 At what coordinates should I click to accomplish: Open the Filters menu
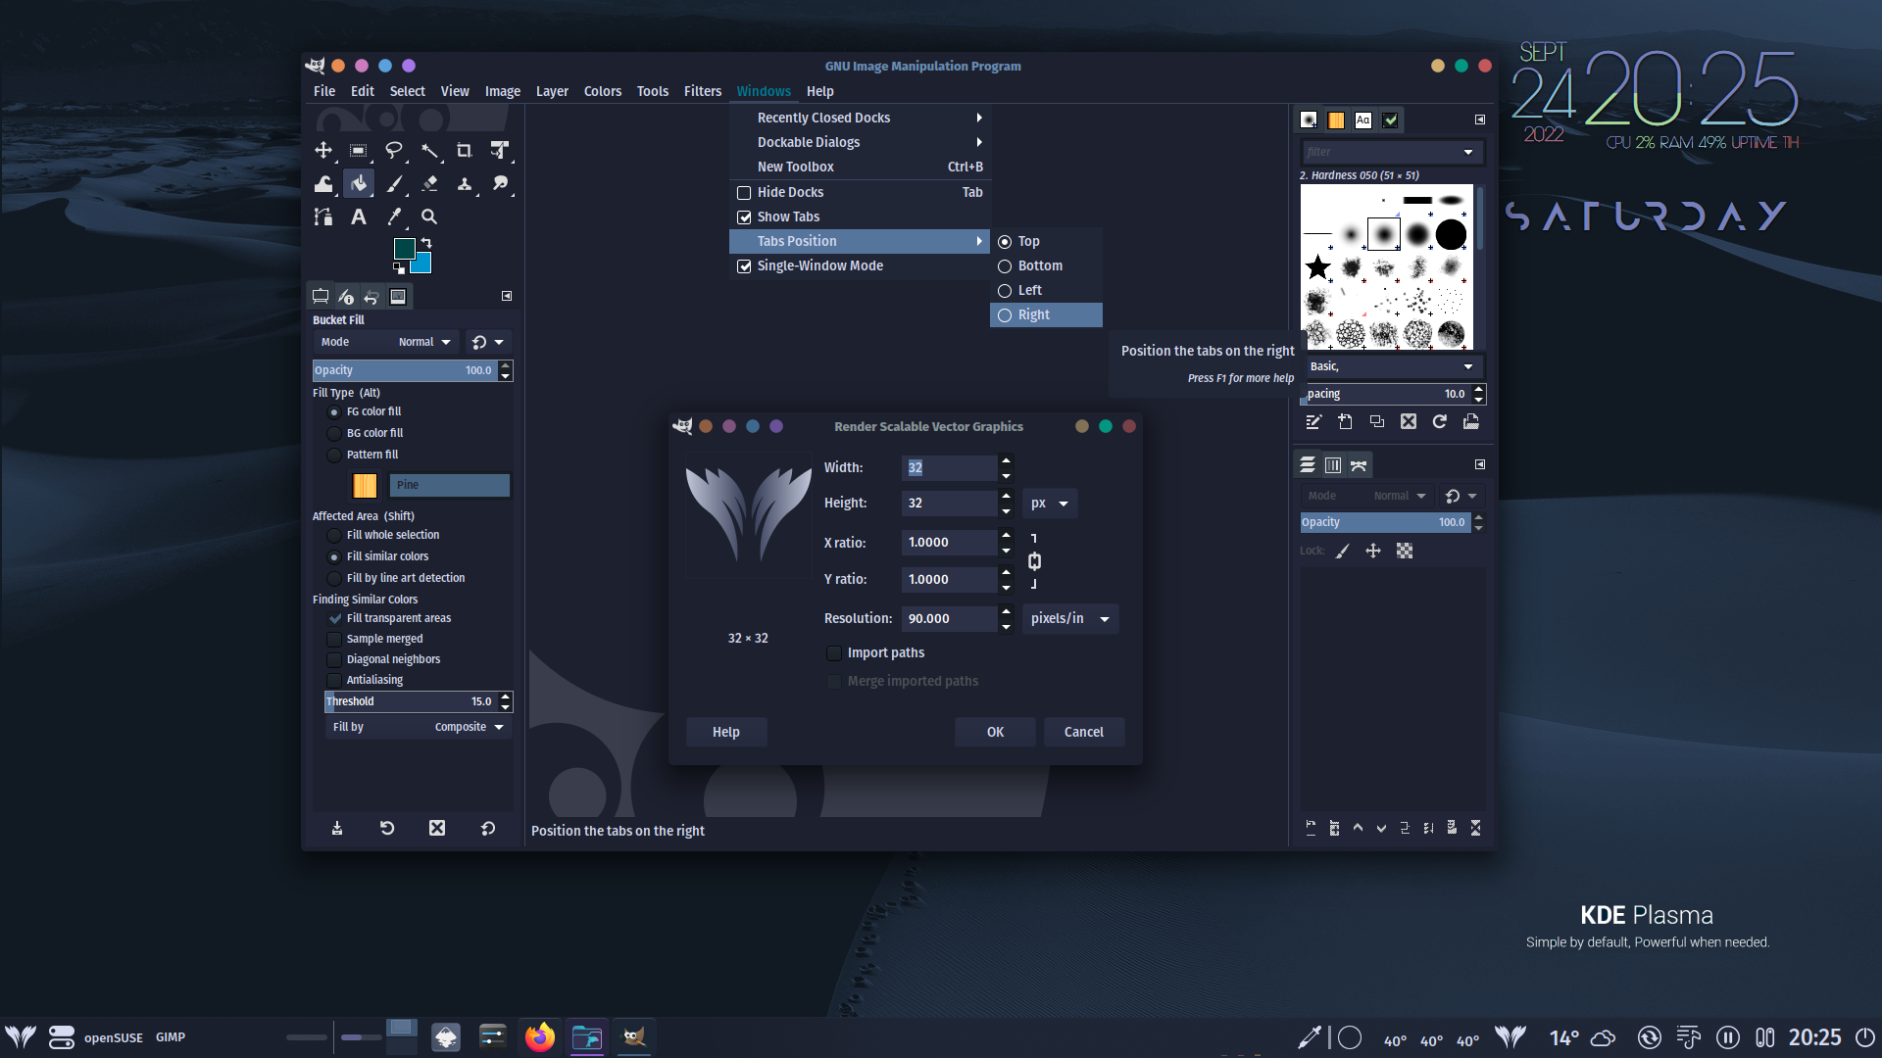coord(703,91)
